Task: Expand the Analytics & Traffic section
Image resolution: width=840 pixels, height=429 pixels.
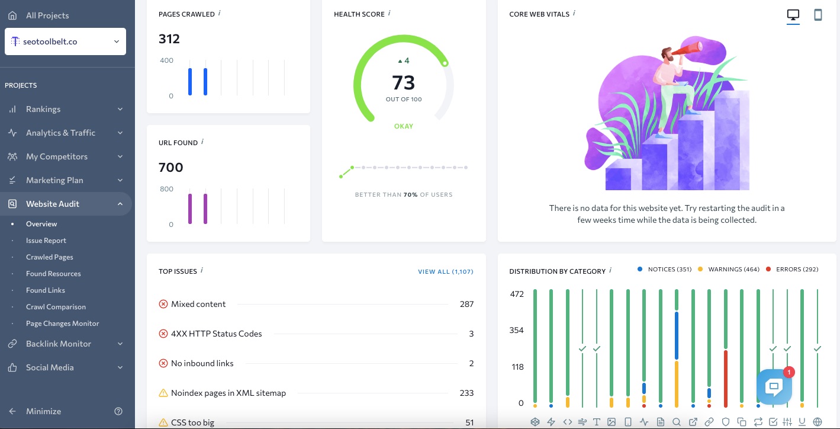Action: pyautogui.click(x=65, y=133)
